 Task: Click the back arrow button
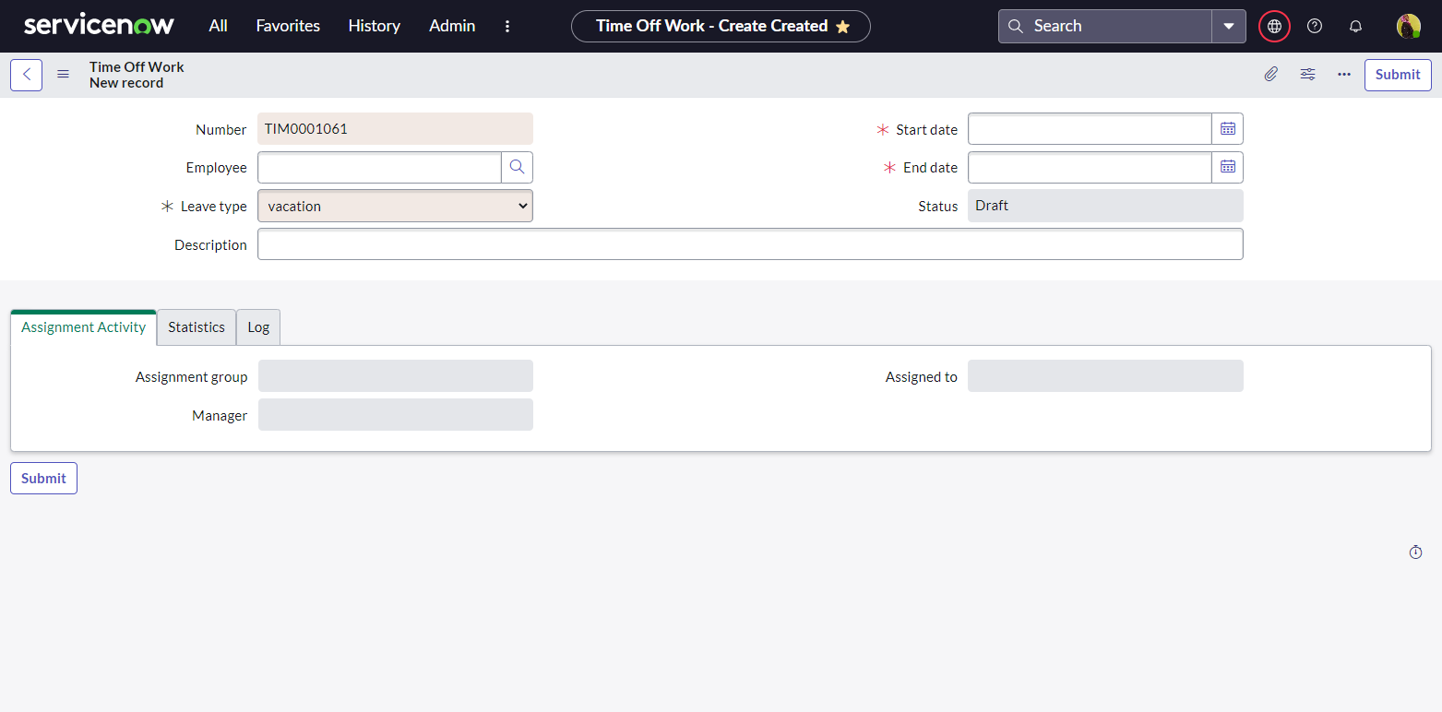(x=26, y=75)
